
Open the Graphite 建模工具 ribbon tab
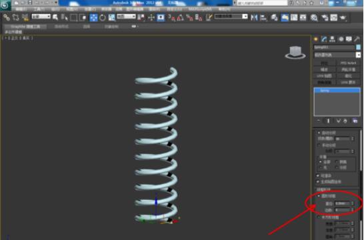[x=25, y=27]
